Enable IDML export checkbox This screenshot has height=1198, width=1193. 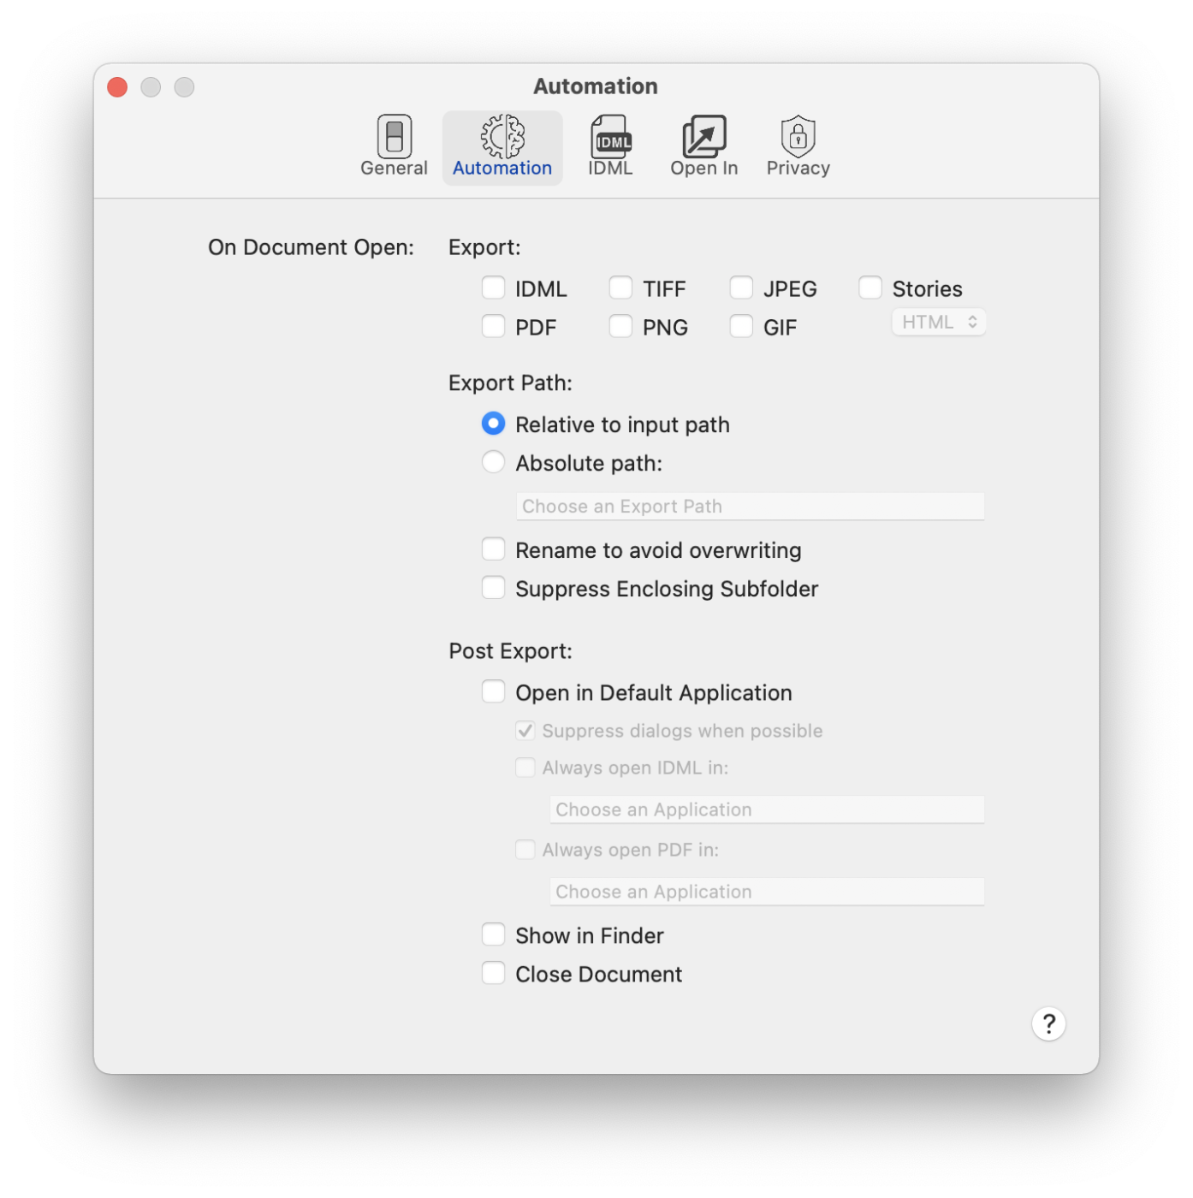click(493, 288)
